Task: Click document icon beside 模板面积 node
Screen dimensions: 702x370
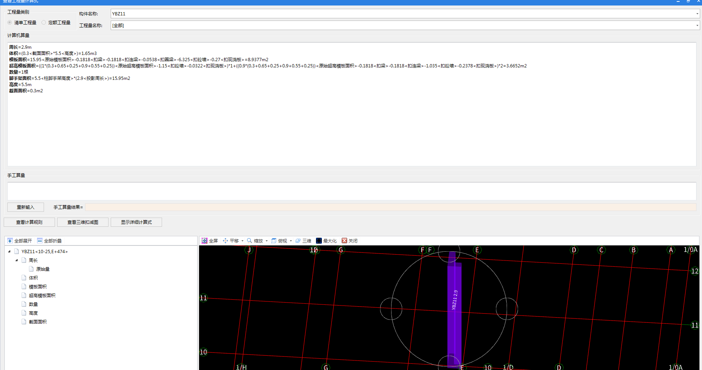Action: pos(24,286)
